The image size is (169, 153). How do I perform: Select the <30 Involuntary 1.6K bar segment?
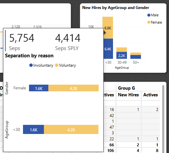33,129
